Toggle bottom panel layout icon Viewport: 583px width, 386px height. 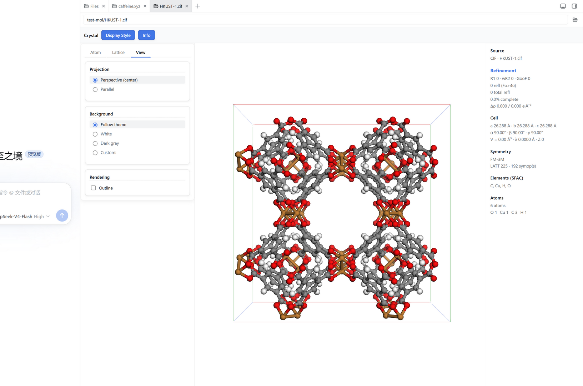(563, 6)
